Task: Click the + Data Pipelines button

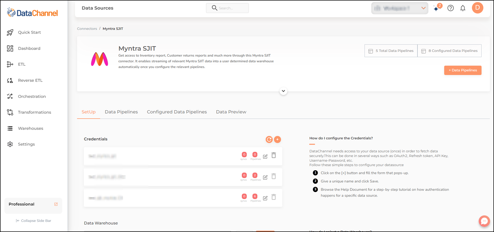Action: [x=463, y=70]
